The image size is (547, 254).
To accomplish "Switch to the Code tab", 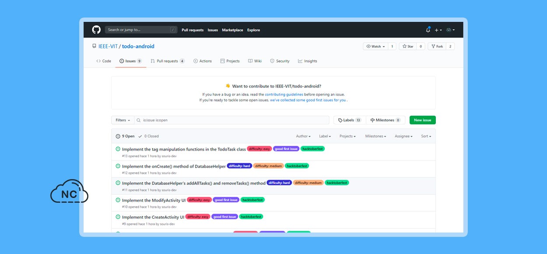I will point(104,61).
